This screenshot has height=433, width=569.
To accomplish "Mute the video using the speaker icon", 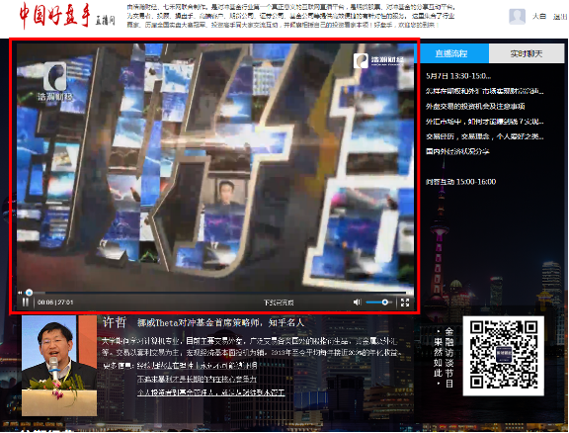I will click(x=357, y=303).
